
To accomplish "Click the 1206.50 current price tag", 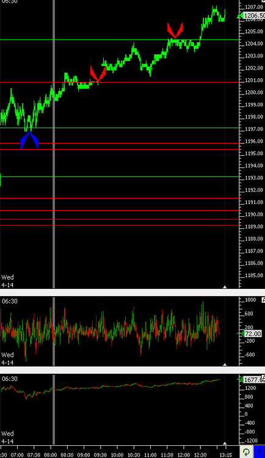I will 253,16.
